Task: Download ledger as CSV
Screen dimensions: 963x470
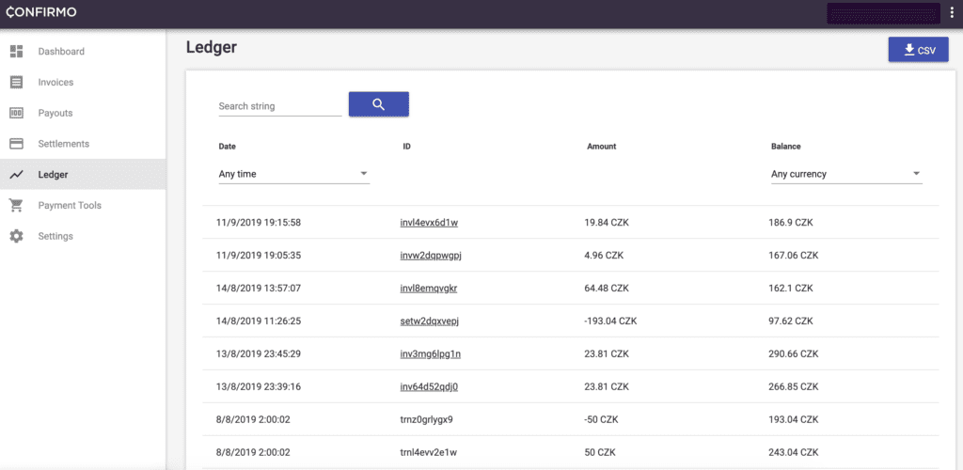Action: tap(919, 51)
